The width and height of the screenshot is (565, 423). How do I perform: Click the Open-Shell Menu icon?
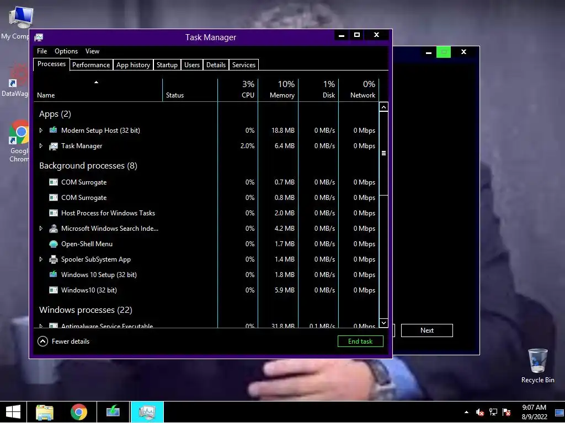tap(54, 244)
